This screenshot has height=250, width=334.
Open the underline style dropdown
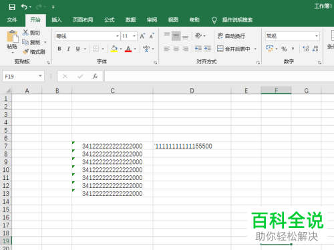(85, 49)
